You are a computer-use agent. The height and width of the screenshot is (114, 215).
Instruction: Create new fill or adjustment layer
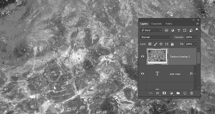pos(171,93)
